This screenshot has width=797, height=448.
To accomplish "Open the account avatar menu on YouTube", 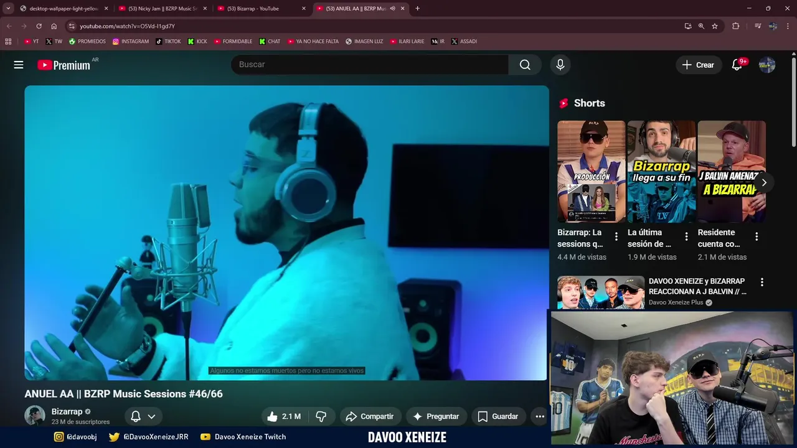I will (767, 65).
